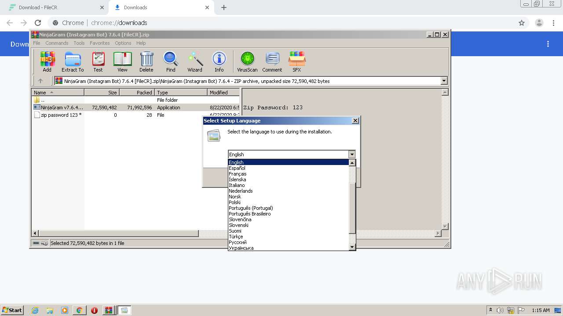Viewport: 563px width, 316px height.
Task: Open the file explorer taskbar icon
Action: point(50,310)
